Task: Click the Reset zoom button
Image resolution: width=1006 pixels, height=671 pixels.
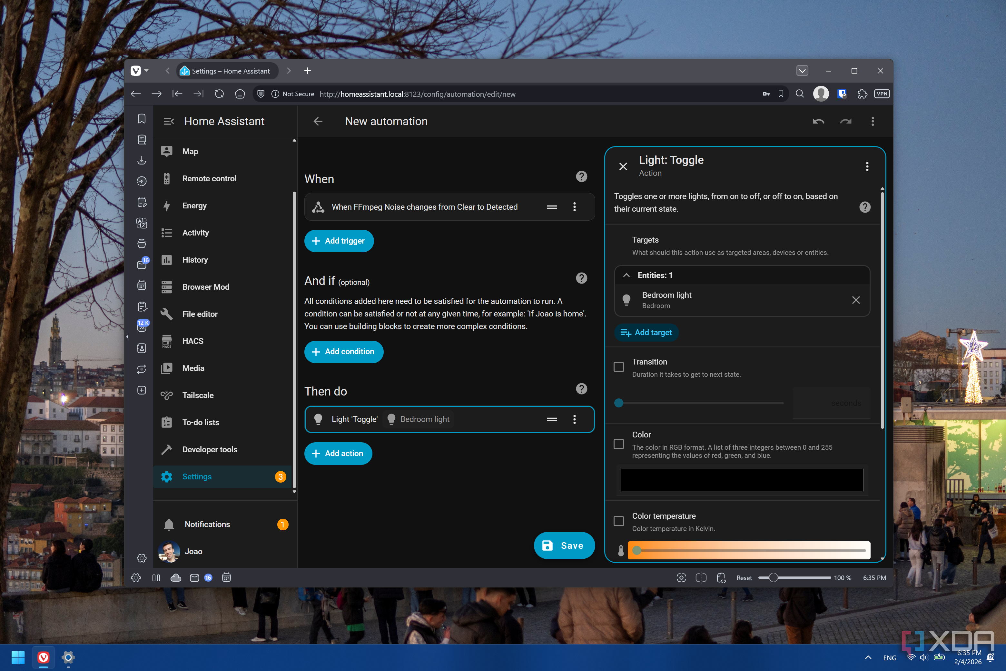Action: click(744, 578)
